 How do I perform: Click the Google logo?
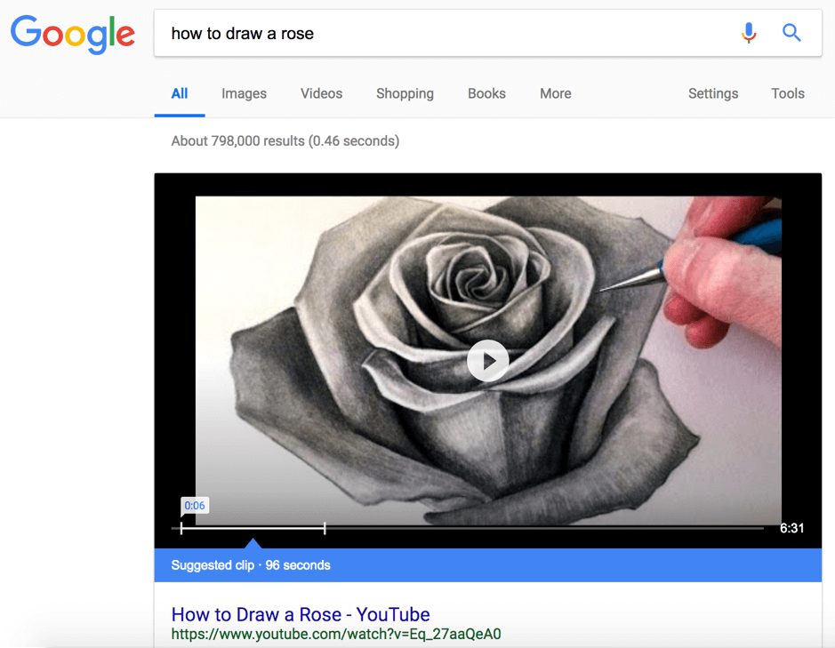(x=72, y=33)
